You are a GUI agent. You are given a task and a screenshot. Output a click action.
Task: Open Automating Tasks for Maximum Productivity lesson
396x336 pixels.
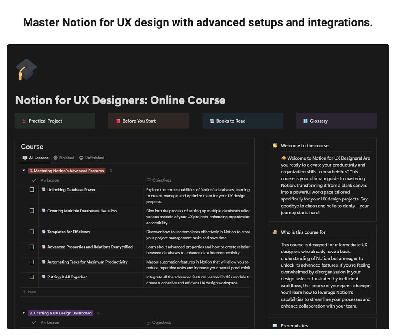(x=87, y=262)
